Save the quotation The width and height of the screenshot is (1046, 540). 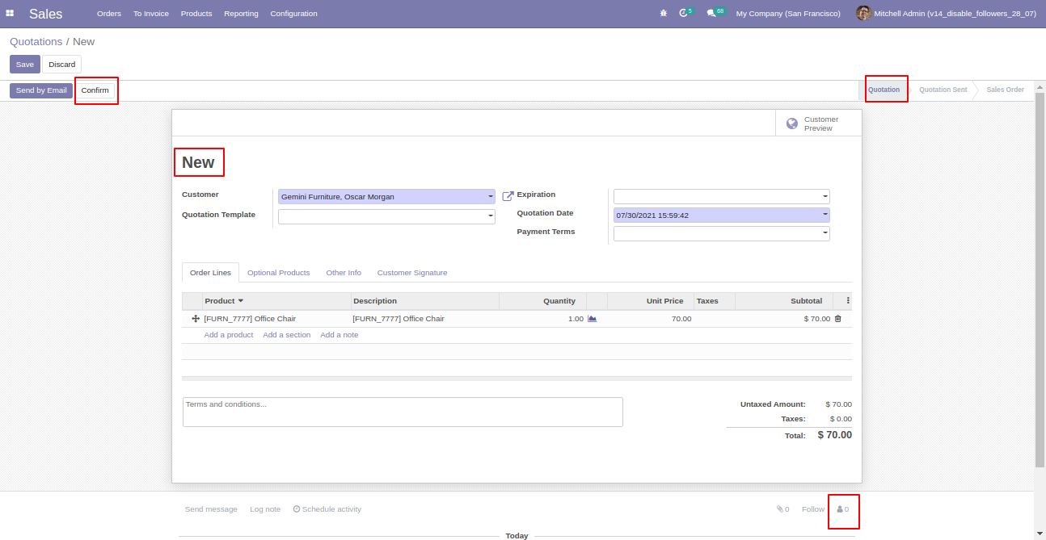[x=25, y=65]
